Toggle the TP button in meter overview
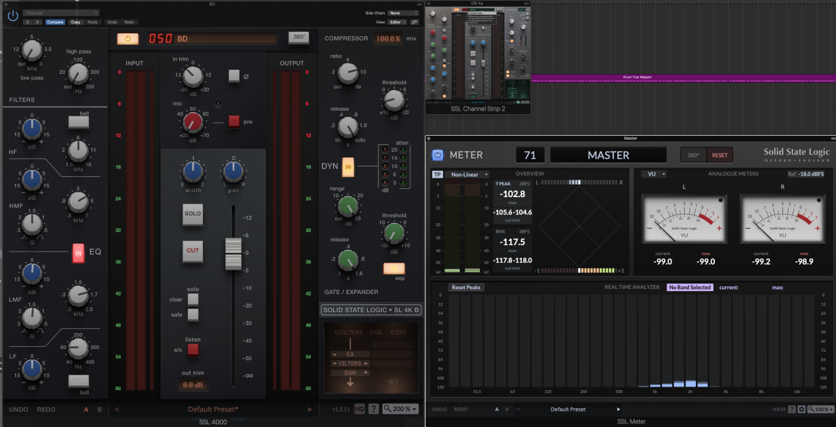Screen dimensions: 836x427 click(x=438, y=174)
